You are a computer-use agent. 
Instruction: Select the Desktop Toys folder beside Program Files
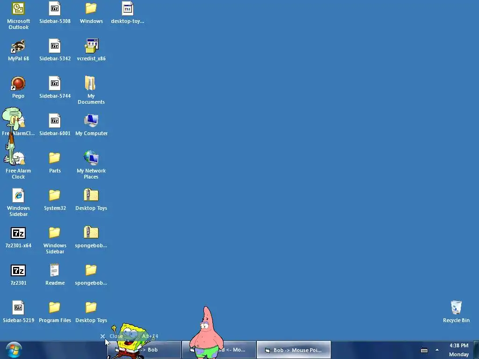point(91,308)
